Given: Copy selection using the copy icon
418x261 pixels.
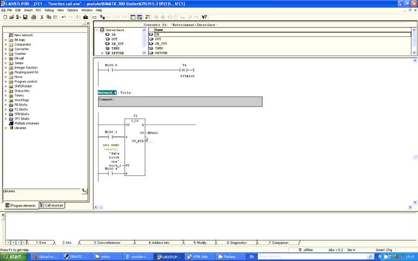Looking at the screenshot, I should (x=49, y=17).
